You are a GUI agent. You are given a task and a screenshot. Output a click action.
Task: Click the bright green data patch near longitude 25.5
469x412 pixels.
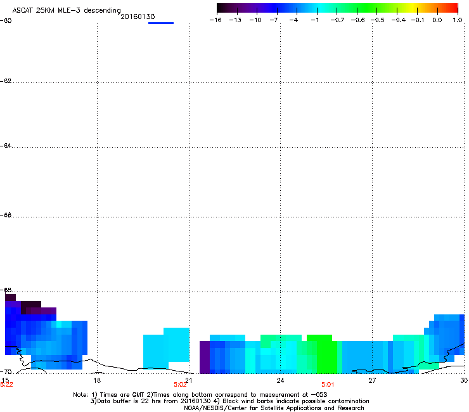pos(324,354)
